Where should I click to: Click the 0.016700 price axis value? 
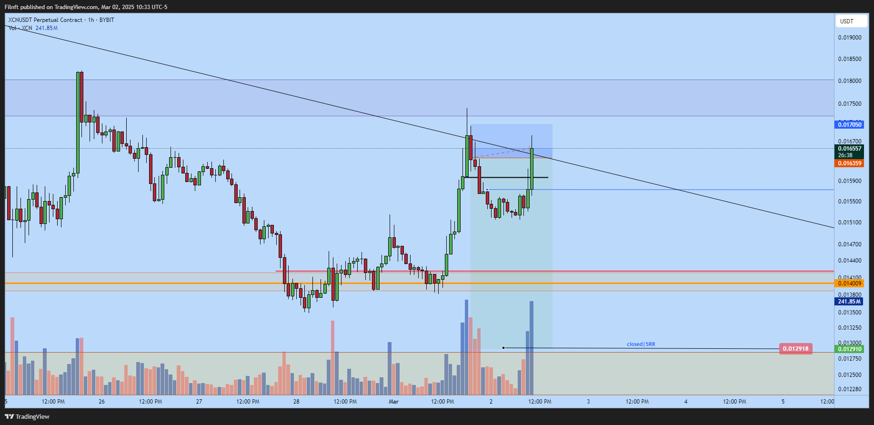[x=850, y=141]
